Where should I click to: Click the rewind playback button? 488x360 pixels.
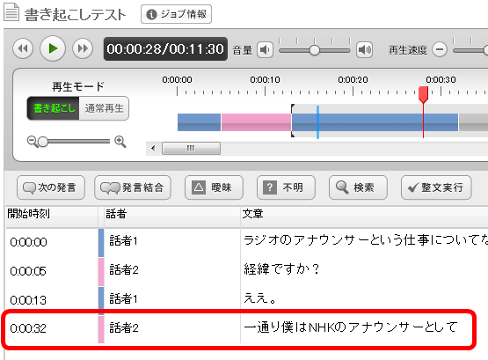coord(23,48)
